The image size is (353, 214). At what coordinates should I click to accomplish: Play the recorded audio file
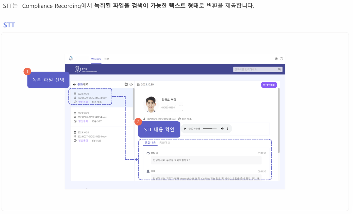185,129
